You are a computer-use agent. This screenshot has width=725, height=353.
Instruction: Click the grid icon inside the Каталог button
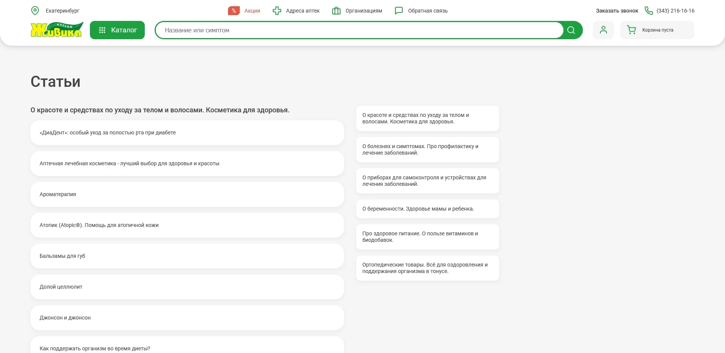(x=102, y=30)
